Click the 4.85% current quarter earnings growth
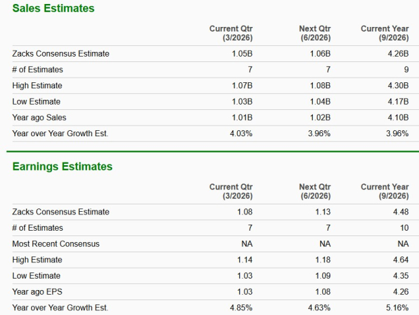 [241, 307]
